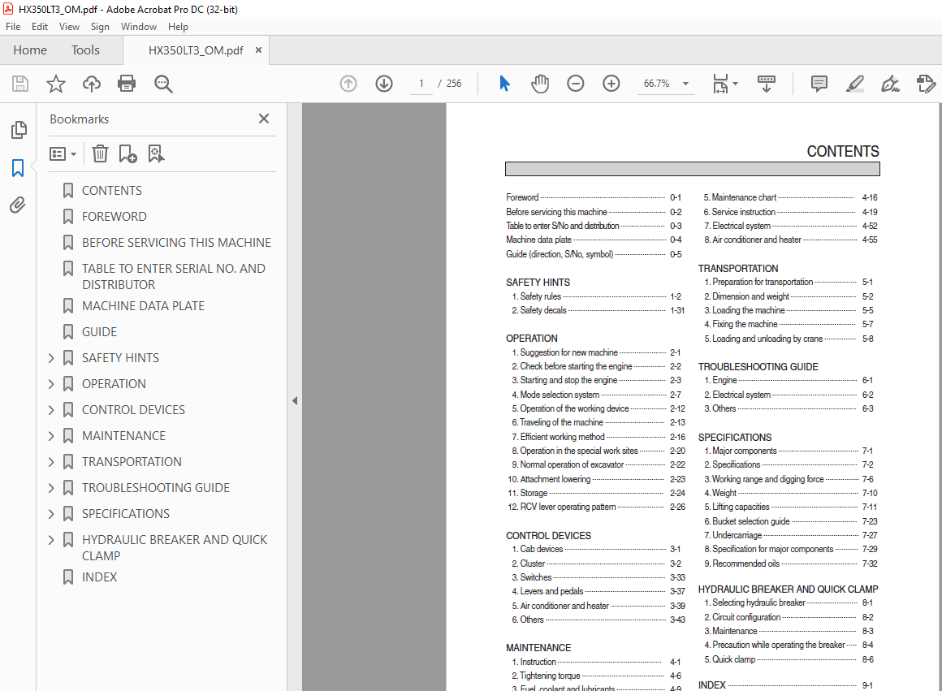Select the Highlight text pen tool

pyautogui.click(x=854, y=84)
